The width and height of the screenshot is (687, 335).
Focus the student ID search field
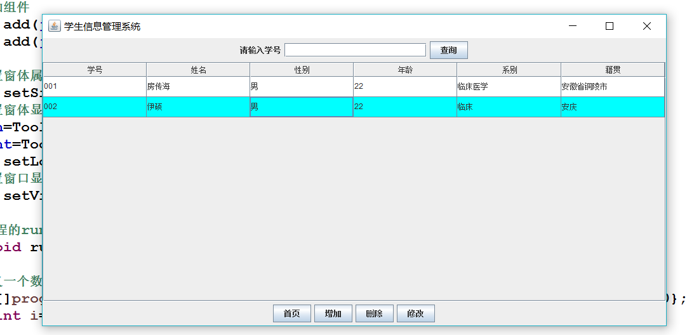[356, 50]
